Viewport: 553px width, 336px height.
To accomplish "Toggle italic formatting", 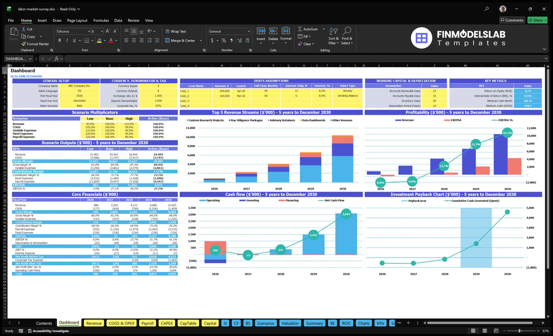I will [x=66, y=41].
